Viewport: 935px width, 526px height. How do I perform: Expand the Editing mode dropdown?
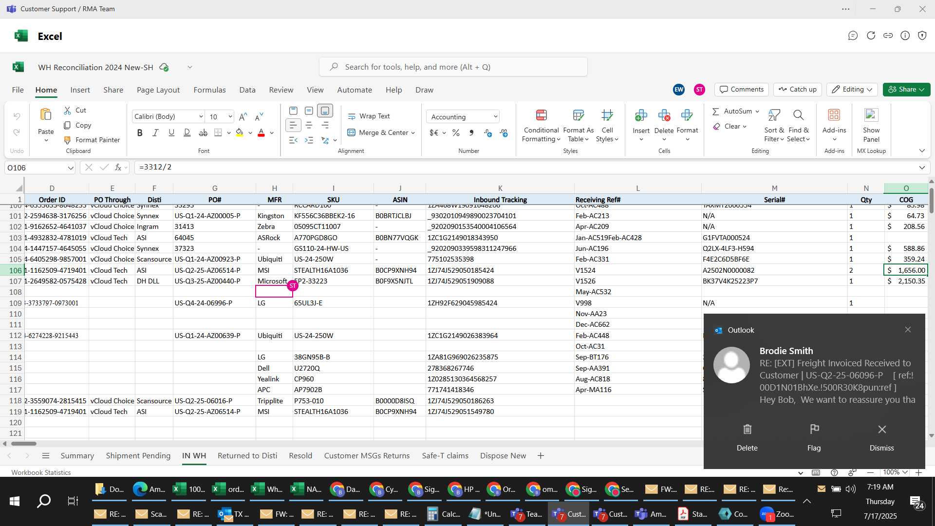[x=869, y=90]
